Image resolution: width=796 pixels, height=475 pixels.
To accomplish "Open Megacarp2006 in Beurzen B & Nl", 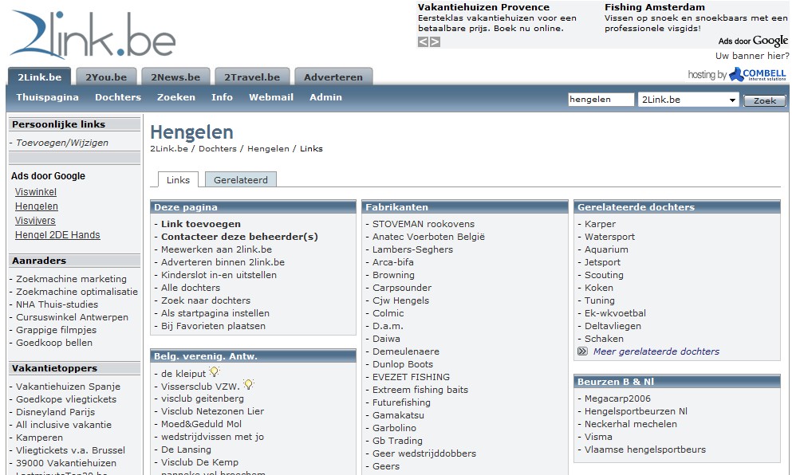I will coord(617,398).
